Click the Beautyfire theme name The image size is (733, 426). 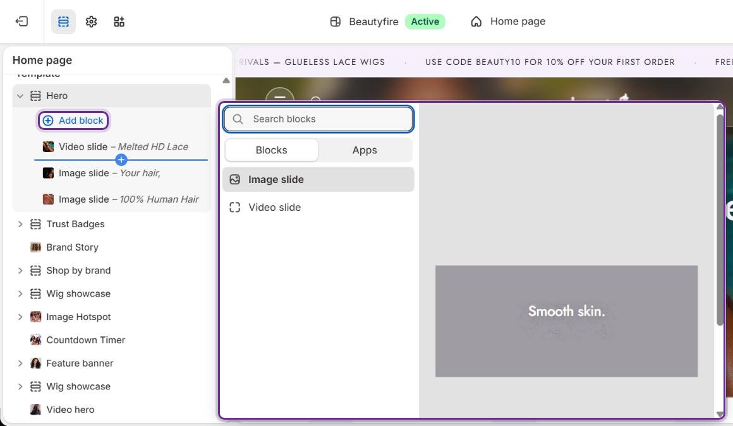373,21
